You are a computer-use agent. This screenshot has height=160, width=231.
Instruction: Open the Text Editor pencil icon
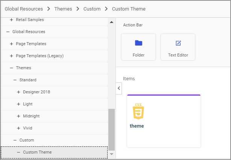178,43
